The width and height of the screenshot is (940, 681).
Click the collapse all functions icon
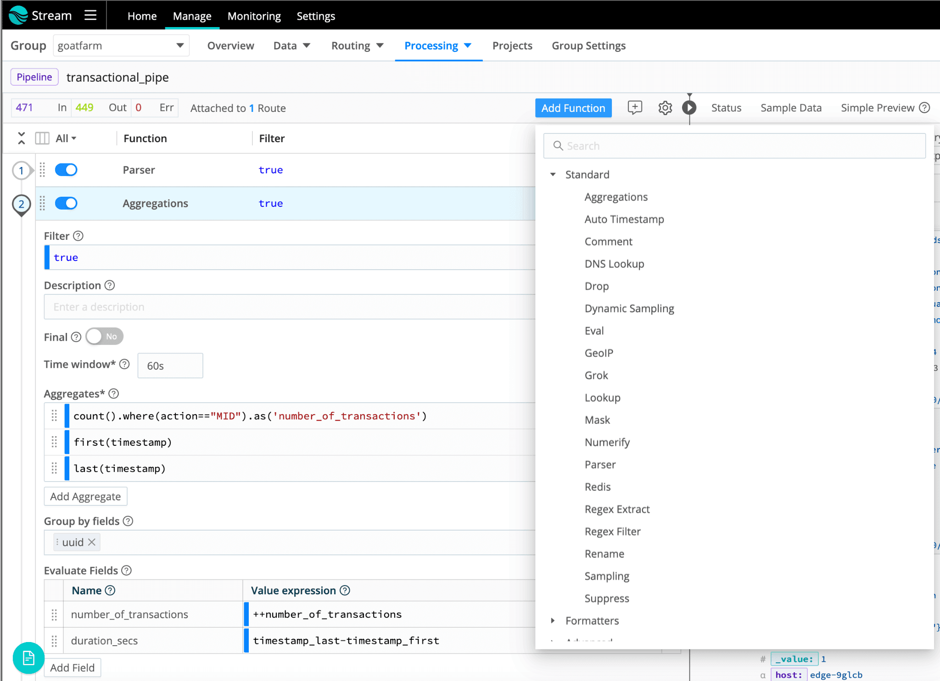21,138
